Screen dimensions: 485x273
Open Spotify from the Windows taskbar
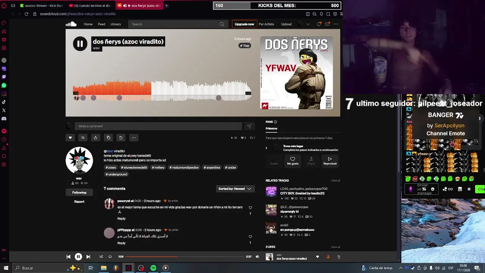click(x=153, y=268)
